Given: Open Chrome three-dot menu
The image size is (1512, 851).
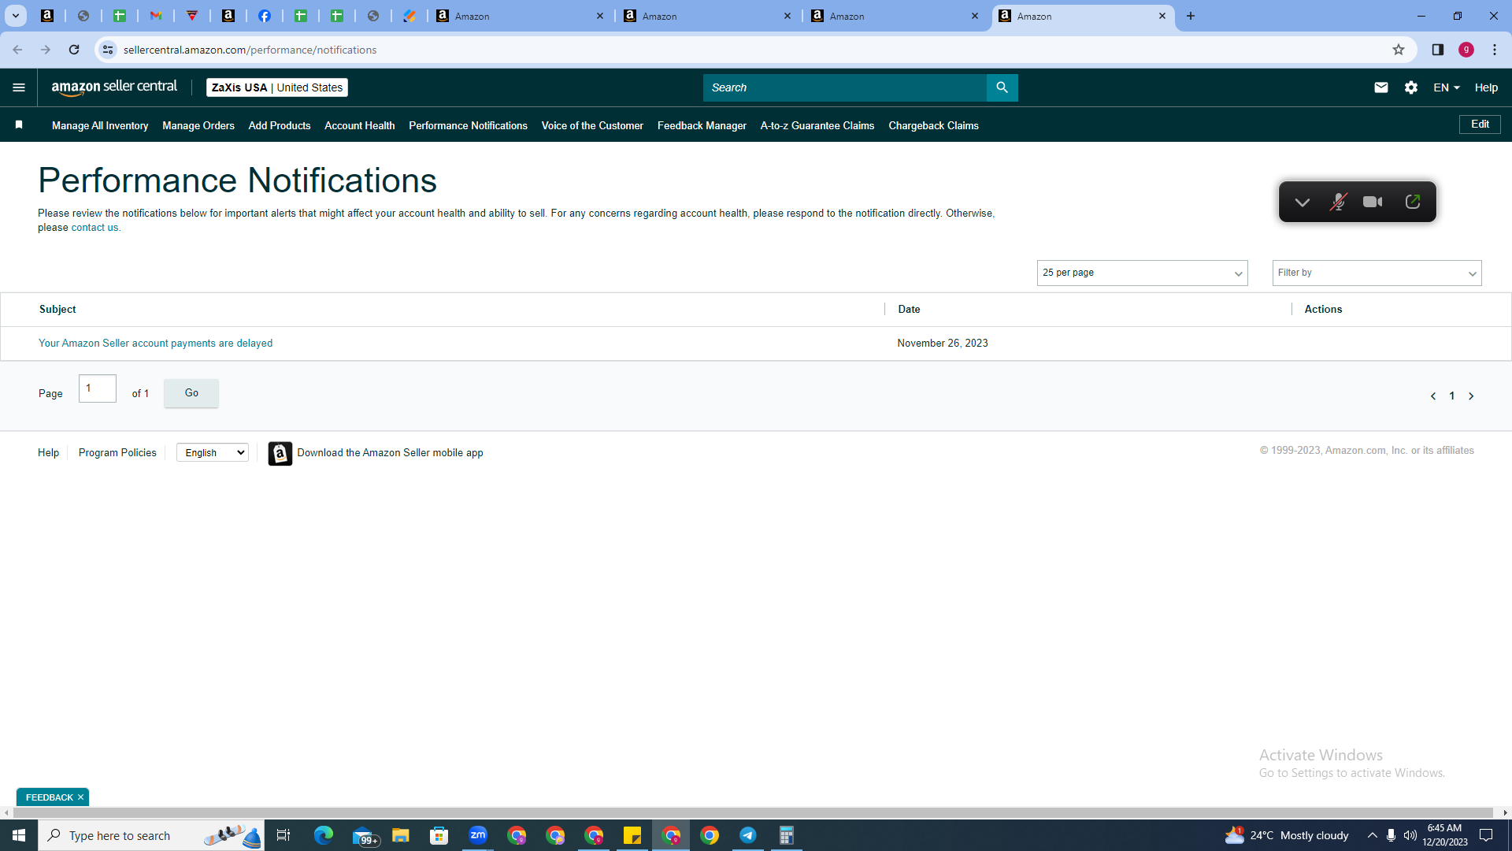Looking at the screenshot, I should tap(1495, 50).
